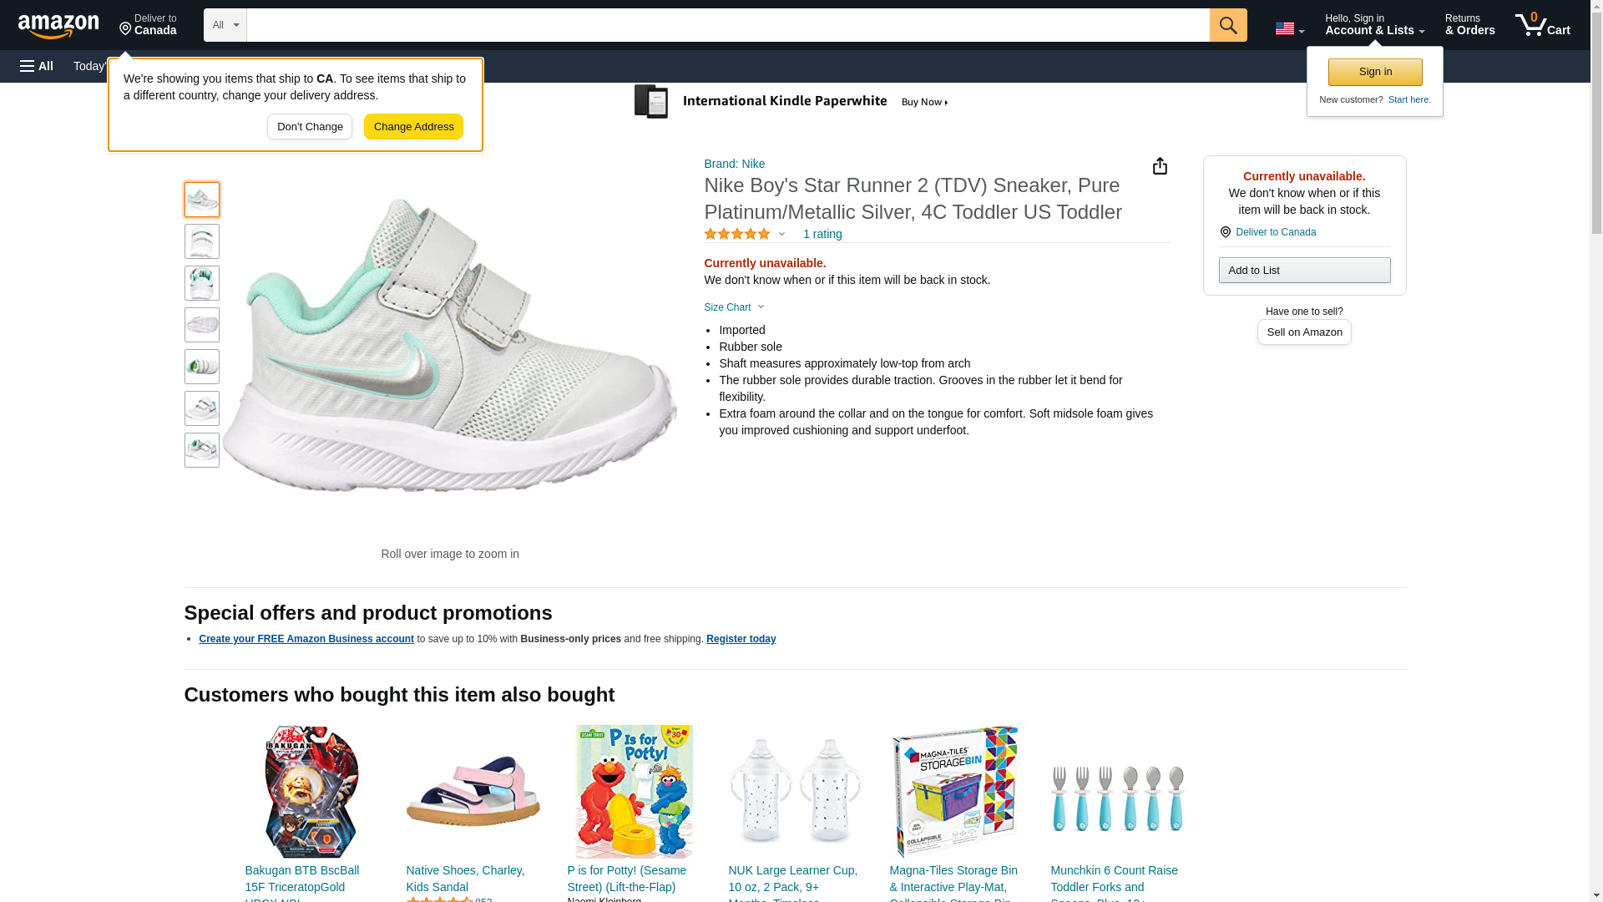This screenshot has width=1603, height=902.
Task: Click the magnifying glass search button
Action: [1227, 25]
